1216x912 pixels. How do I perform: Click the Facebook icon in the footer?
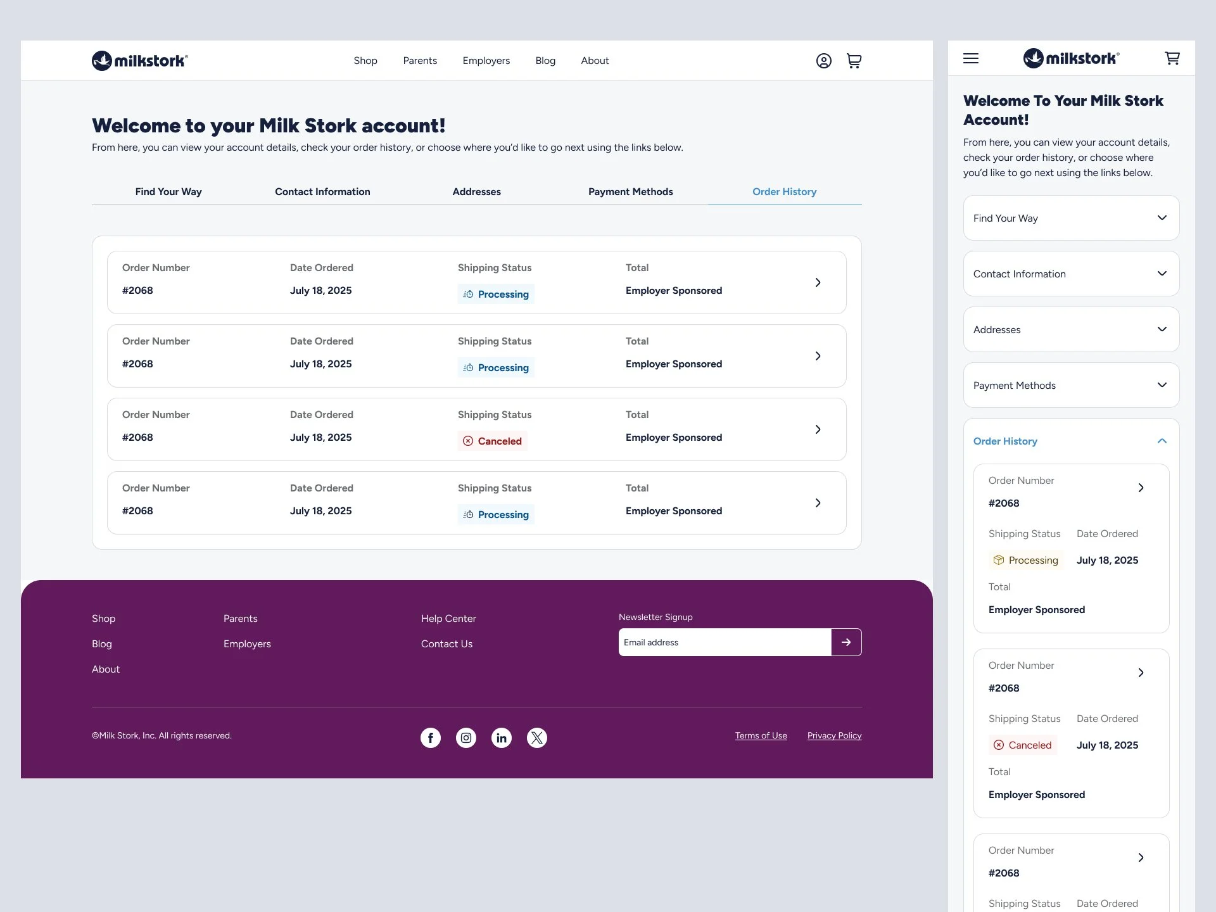(x=430, y=737)
